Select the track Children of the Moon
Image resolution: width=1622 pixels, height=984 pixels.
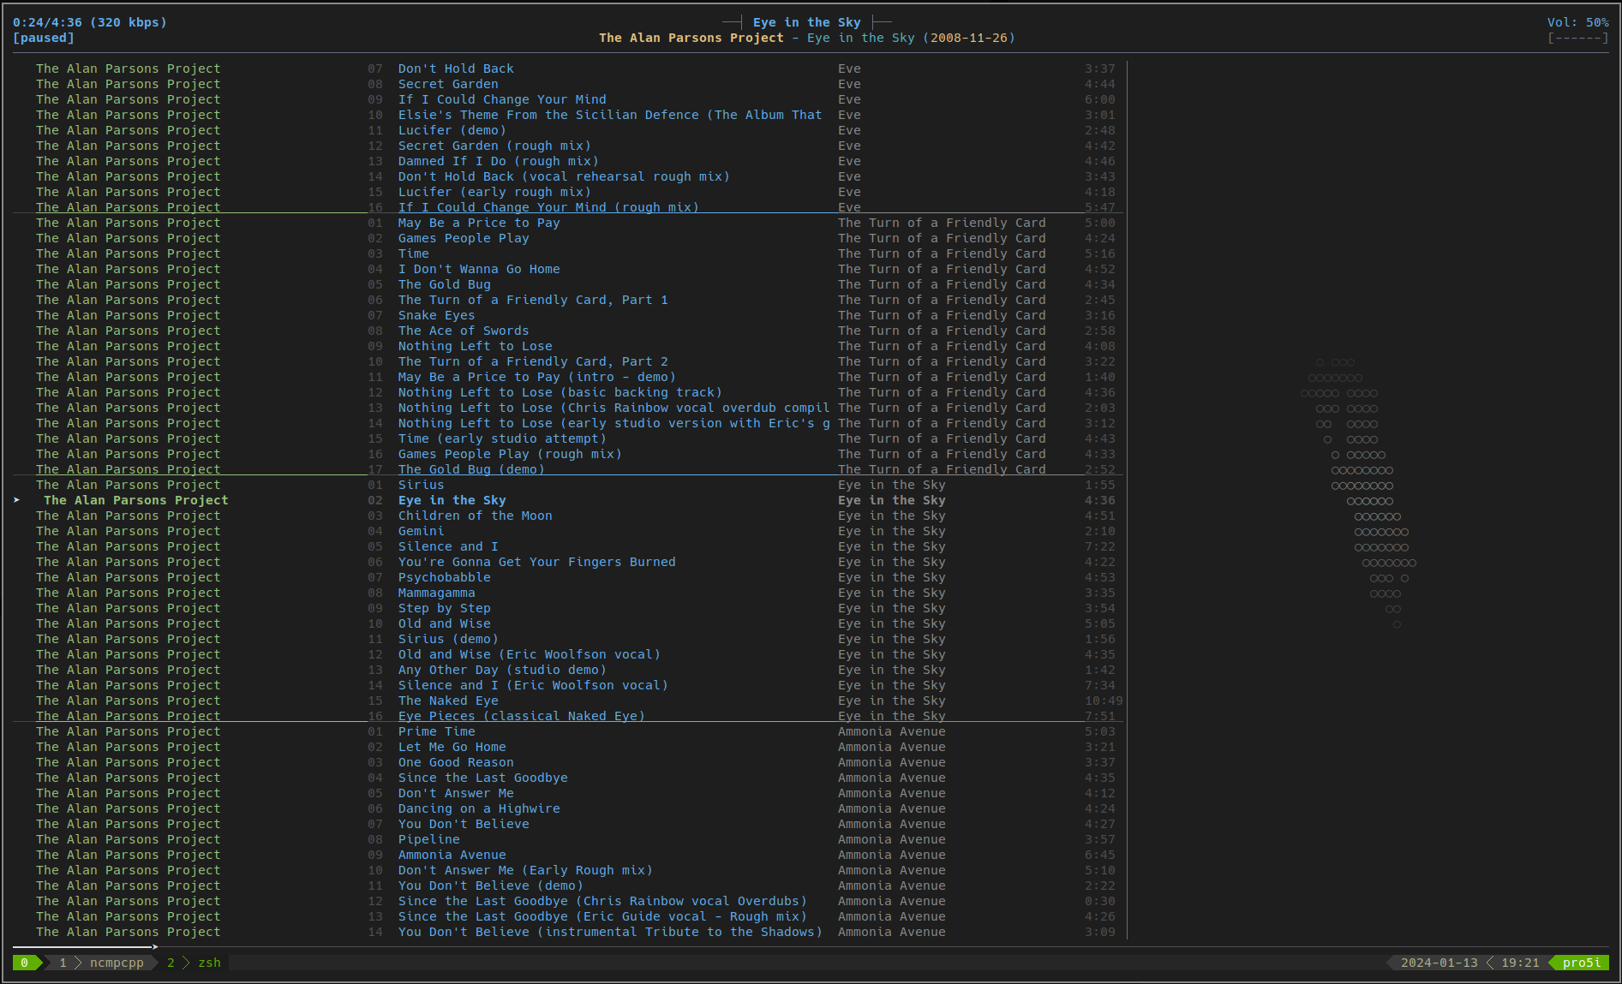coord(475,516)
